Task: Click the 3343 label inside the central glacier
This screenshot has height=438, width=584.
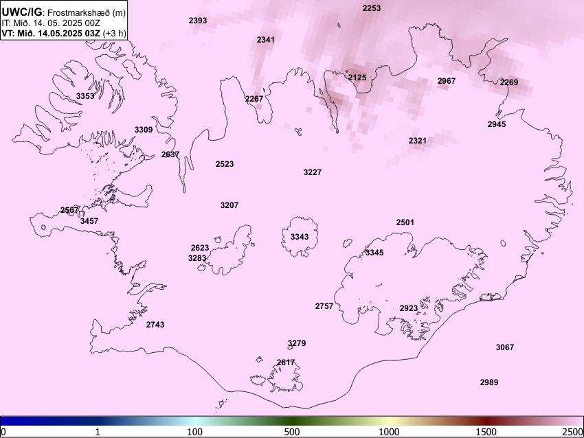Action: [300, 237]
